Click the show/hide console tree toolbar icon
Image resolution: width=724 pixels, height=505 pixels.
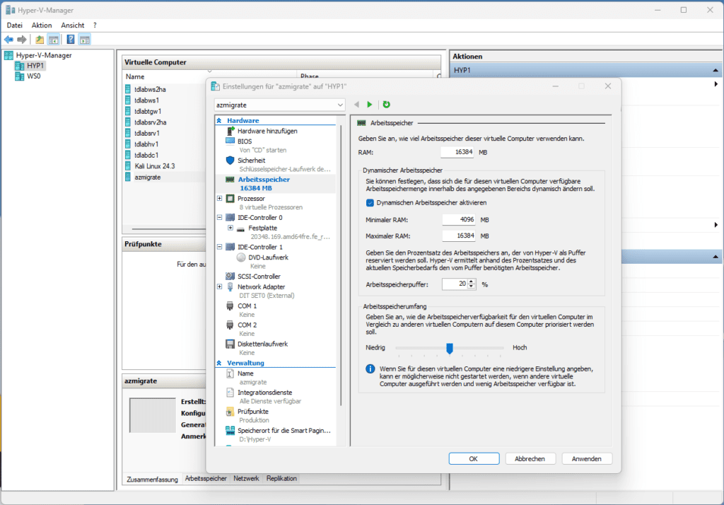54,40
